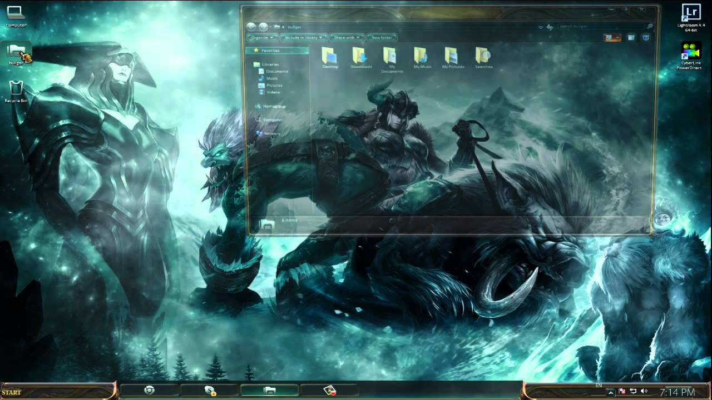Open address bar history dropdown

tap(541, 27)
